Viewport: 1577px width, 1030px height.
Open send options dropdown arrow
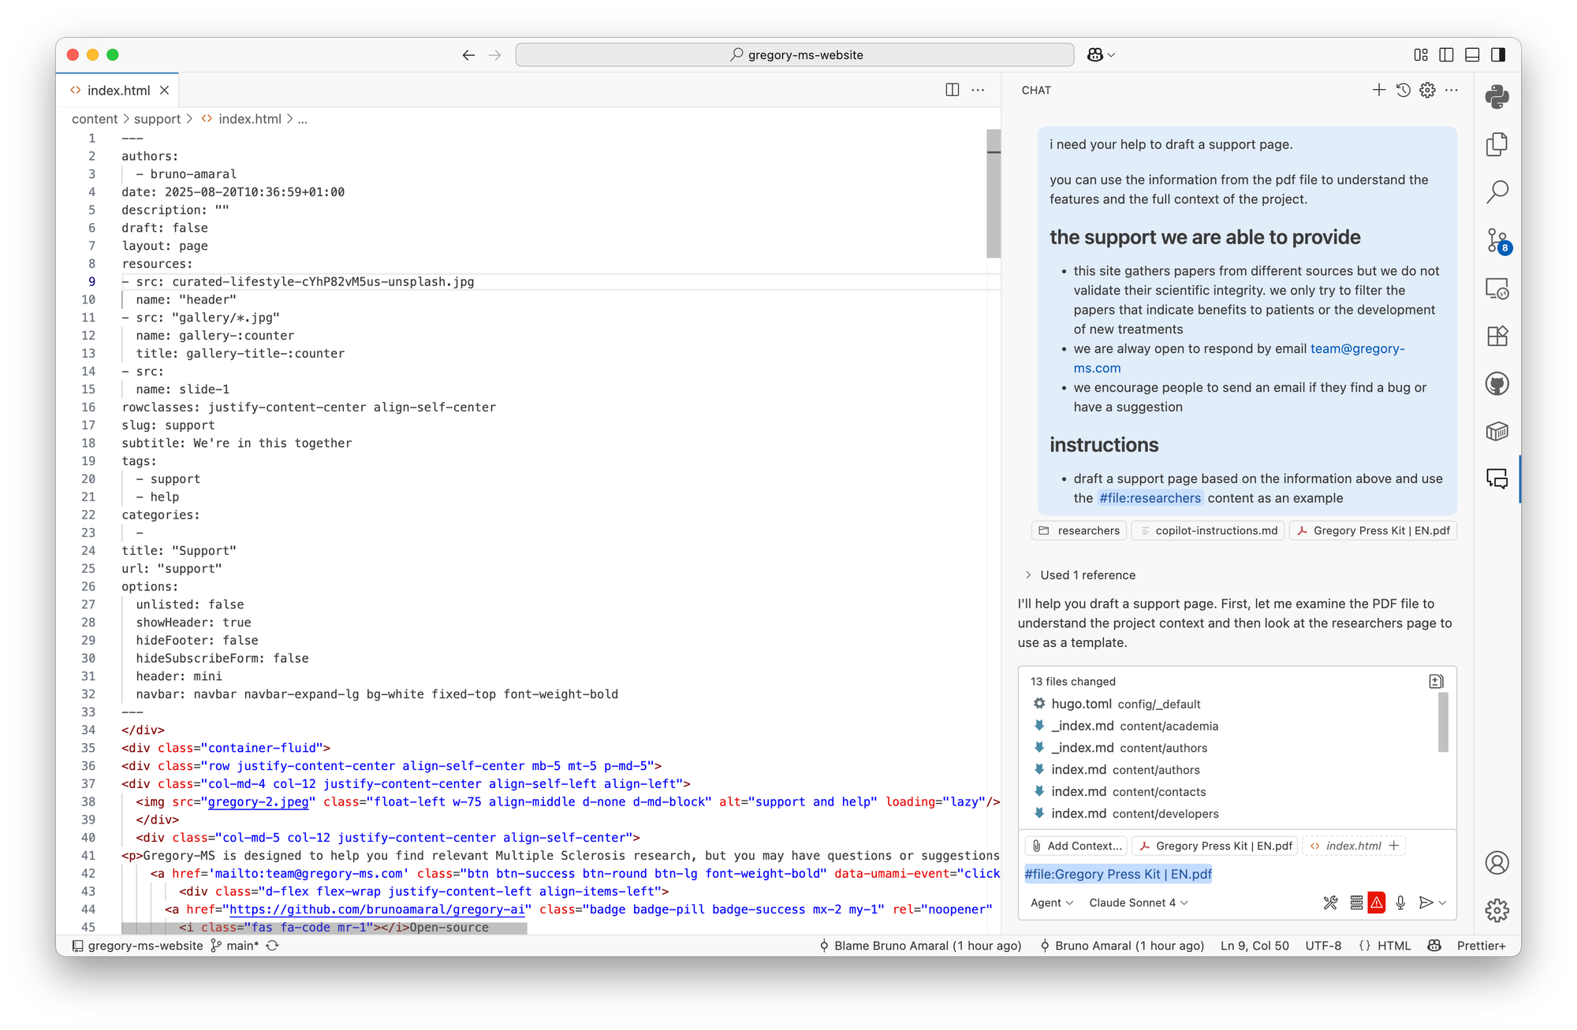coord(1443,903)
